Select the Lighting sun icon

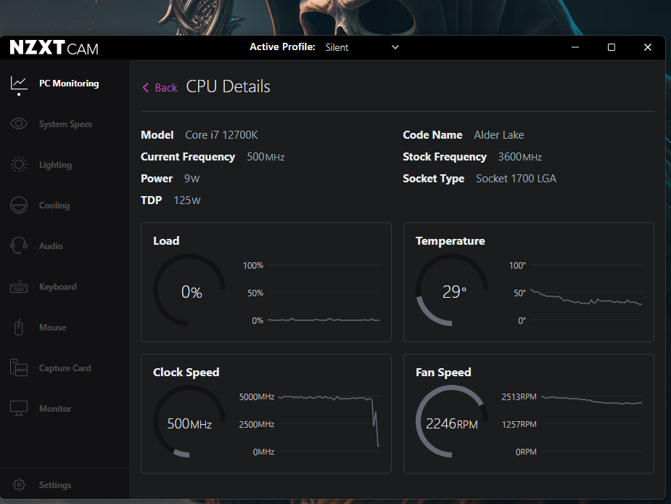pos(19,165)
